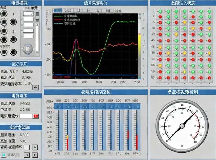Expand the up-chevron button under 显示采后 readings
Screen dimensions: 216x160
tap(36, 87)
